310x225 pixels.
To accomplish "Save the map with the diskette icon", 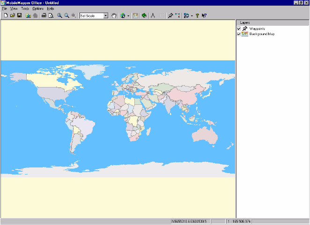I will coord(19,15).
